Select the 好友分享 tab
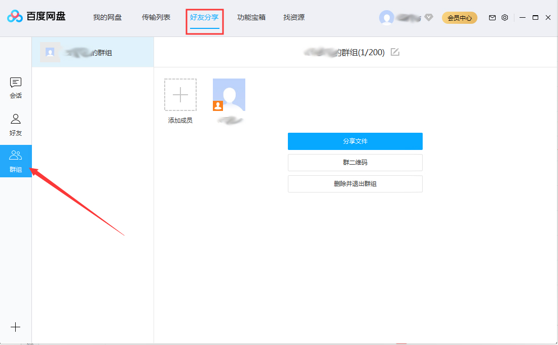Image resolution: width=558 pixels, height=345 pixels. 204,17
